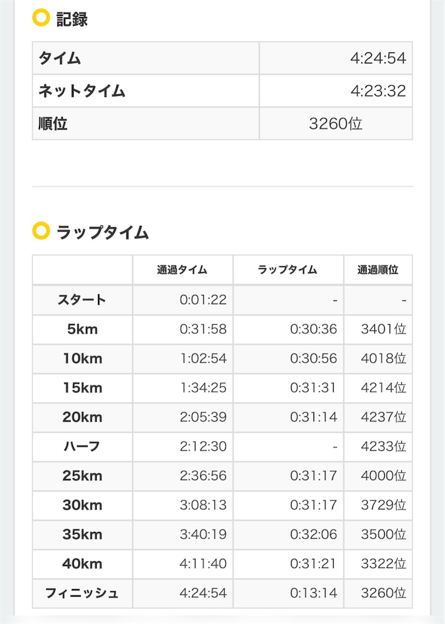Viewport: 445px width, 624px height.
Task: Click the 10km passing time 1:02:54
Action: coord(203,358)
